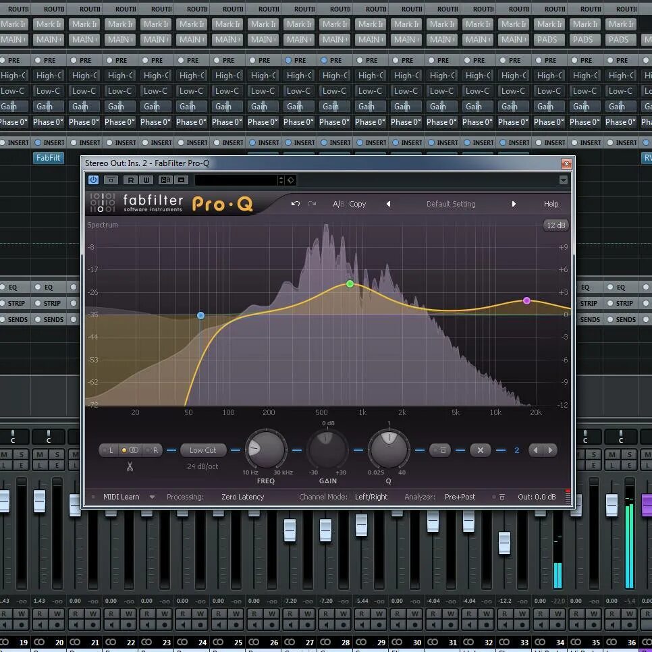
Task: Click Write automation W on channel 25
Action: (x=236, y=614)
